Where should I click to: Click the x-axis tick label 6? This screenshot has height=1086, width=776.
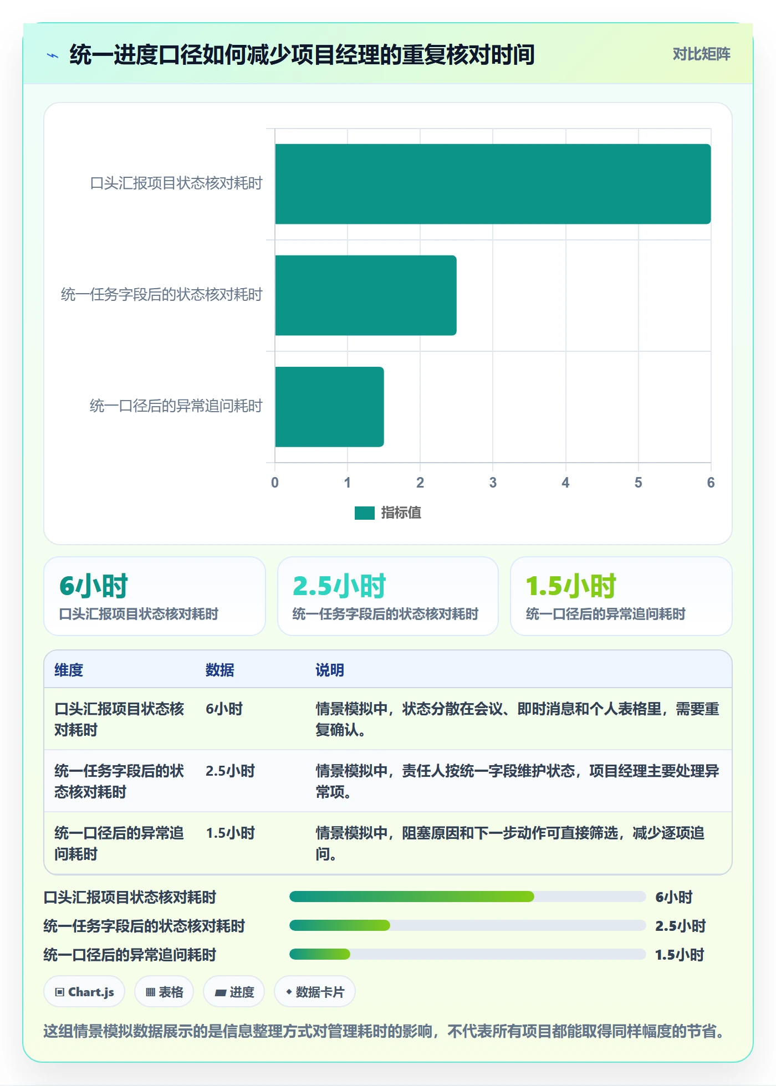tap(711, 483)
